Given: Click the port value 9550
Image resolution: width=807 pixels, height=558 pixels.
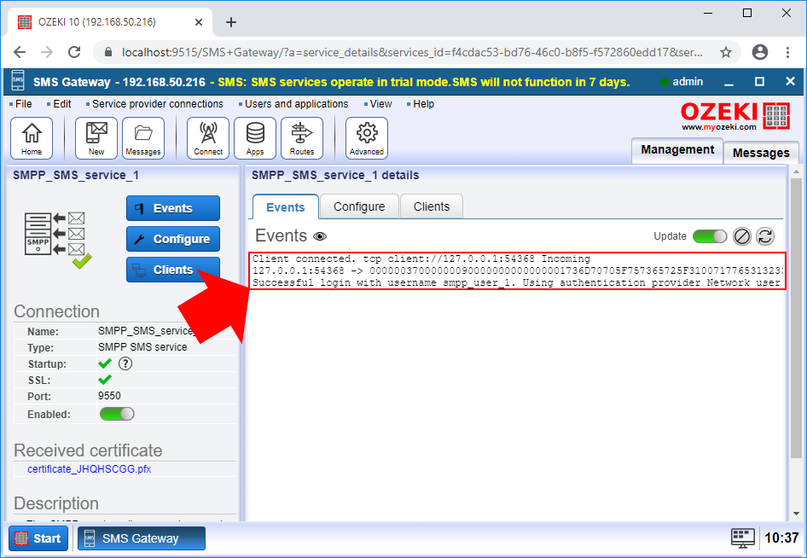Looking at the screenshot, I should coord(110,396).
